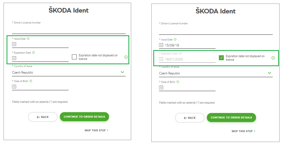This screenshot has width=285, height=148.
Task: Uncheck green 'Expiration date not displayed' checkbox
Action: click(221, 58)
